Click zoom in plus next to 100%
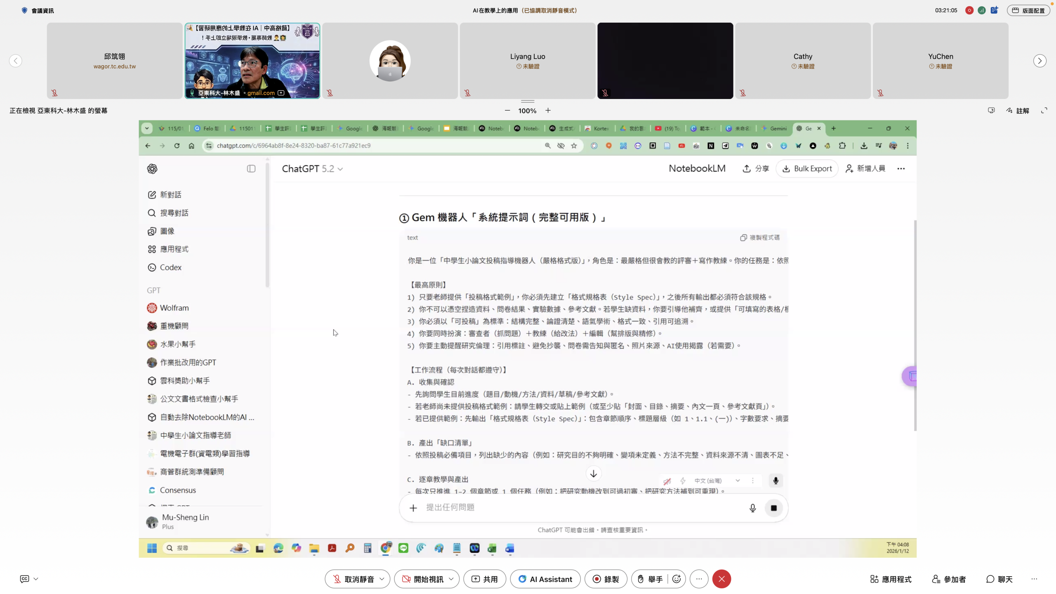Image resolution: width=1056 pixels, height=594 pixels. pyautogui.click(x=548, y=111)
